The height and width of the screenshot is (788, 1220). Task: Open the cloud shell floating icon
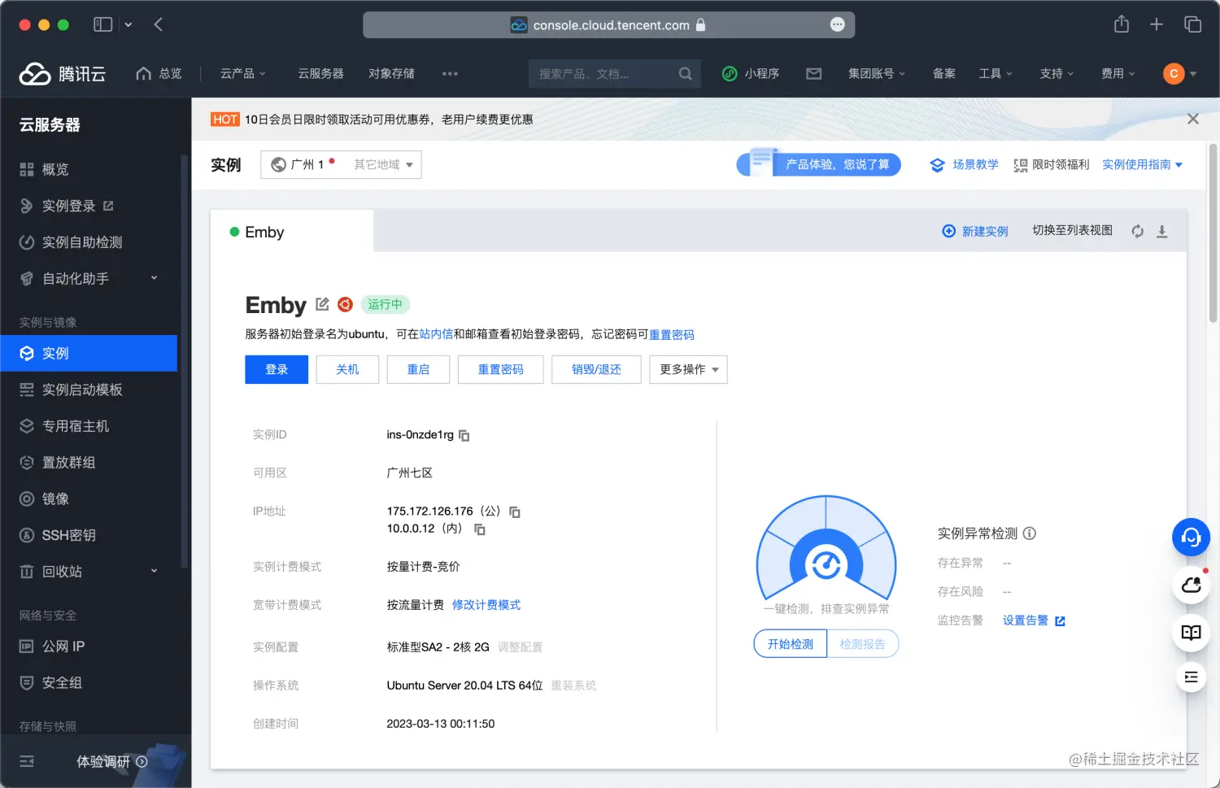pyautogui.click(x=1191, y=585)
